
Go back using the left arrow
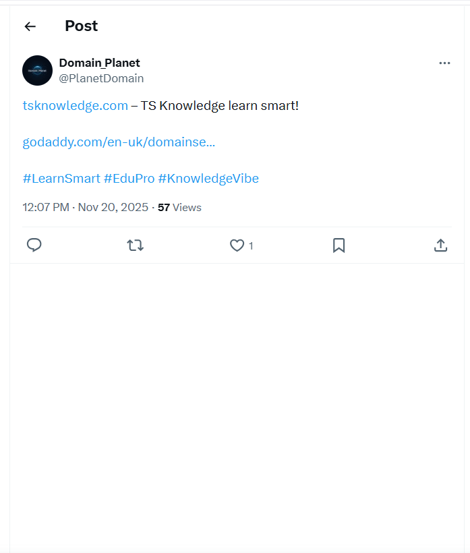pos(30,26)
